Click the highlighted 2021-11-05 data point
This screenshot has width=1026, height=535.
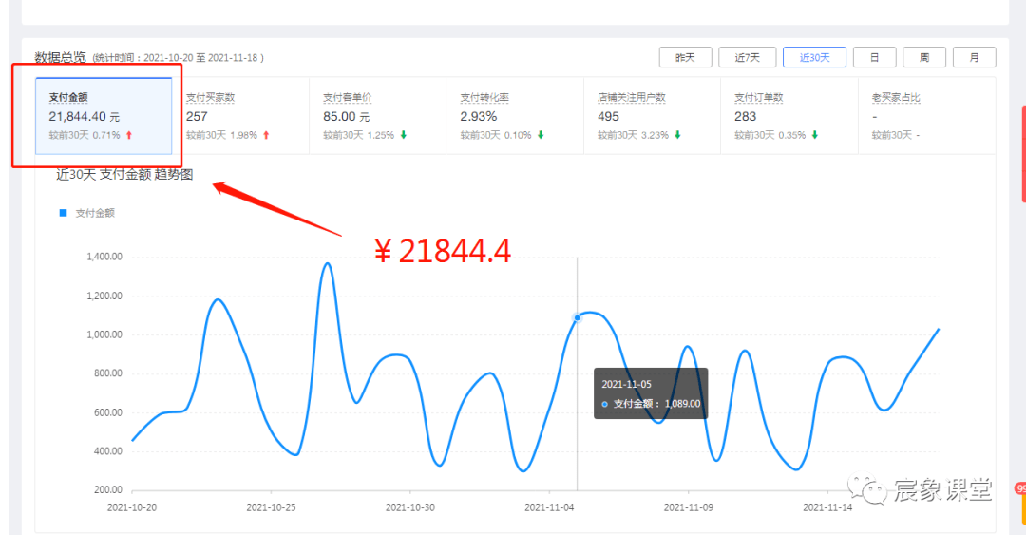578,318
